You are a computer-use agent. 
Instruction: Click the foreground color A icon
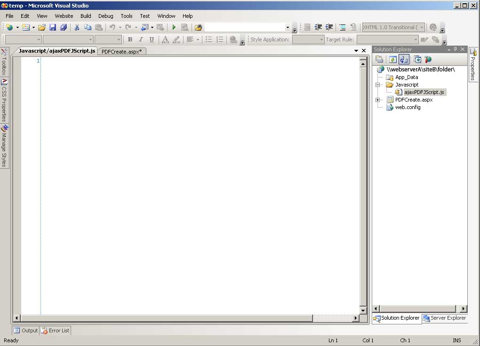[x=165, y=39]
